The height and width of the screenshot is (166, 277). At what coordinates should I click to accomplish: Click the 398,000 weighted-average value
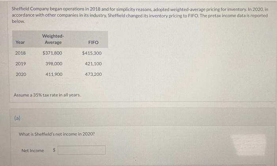coord(54,64)
